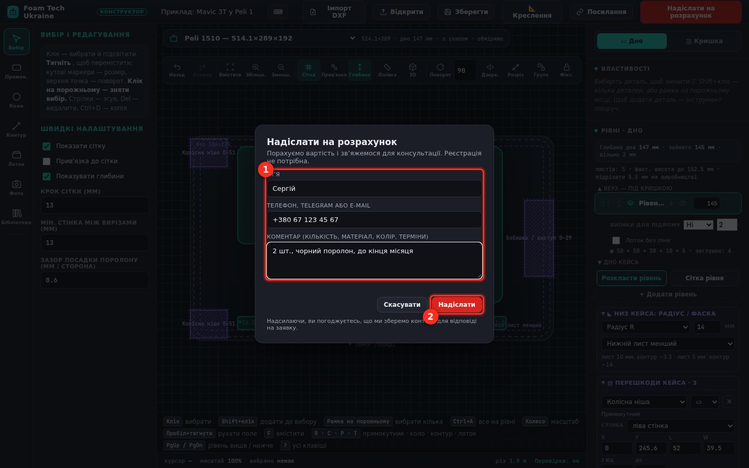The height and width of the screenshot is (468, 749).
Task: Open the Радіус R dropdown
Action: [645, 327]
